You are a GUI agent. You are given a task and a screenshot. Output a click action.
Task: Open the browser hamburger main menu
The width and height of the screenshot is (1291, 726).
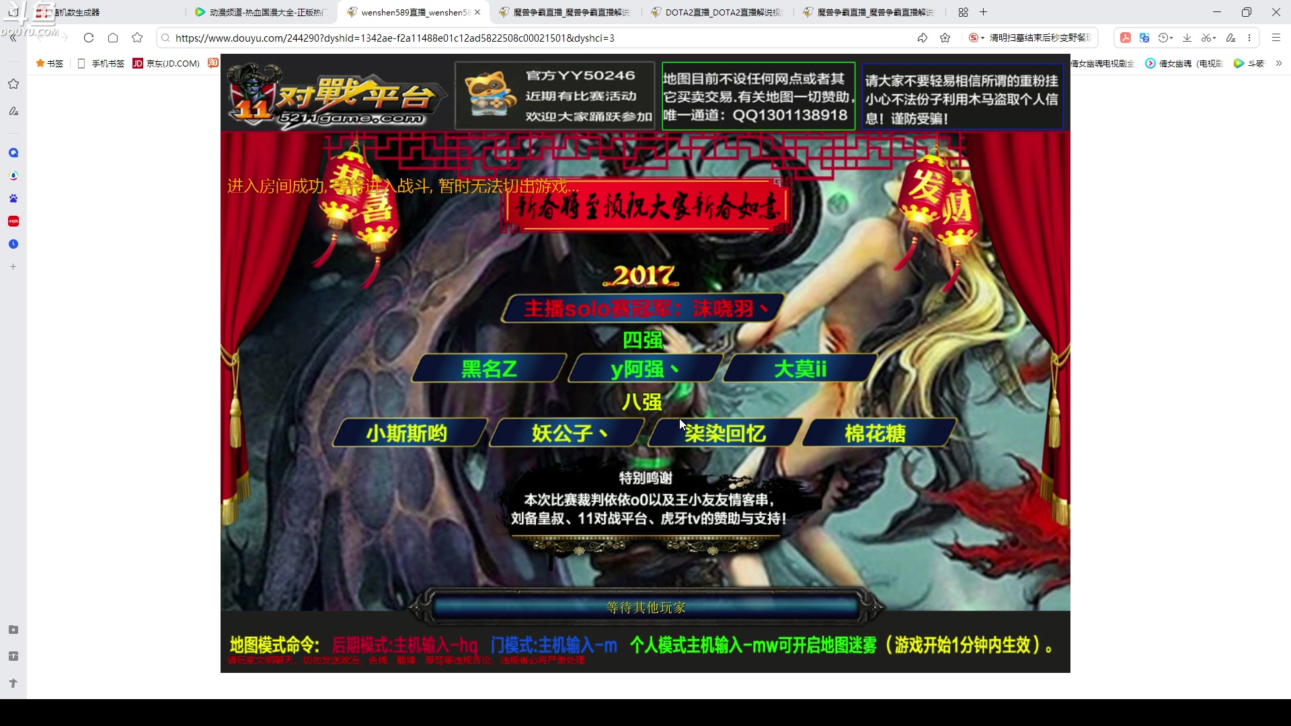click(x=1276, y=38)
